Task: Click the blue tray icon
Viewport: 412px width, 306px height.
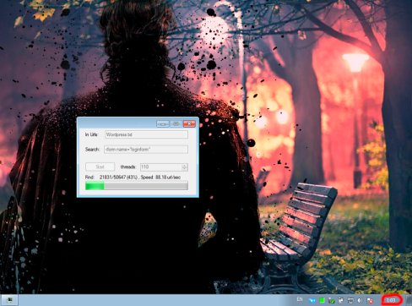Action: point(312,301)
